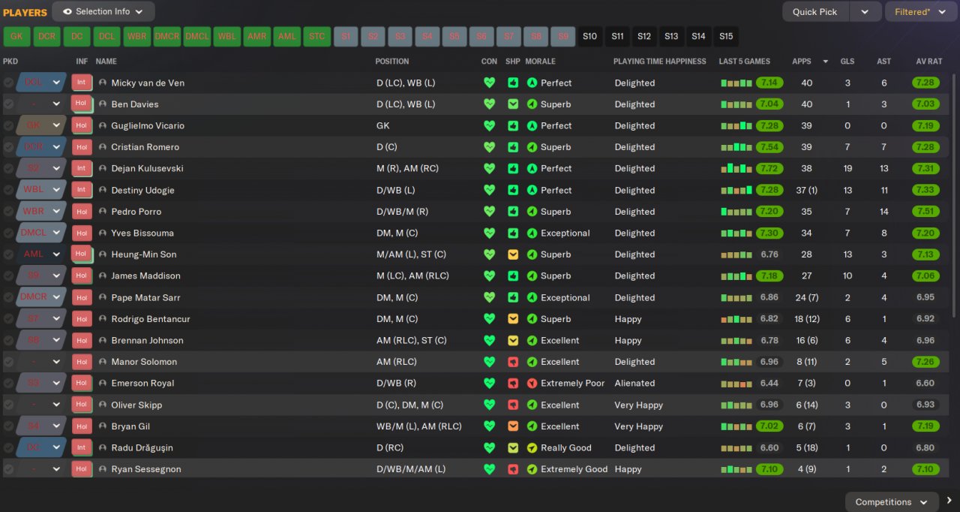Viewport: 960px width, 512px height.
Task: Click Bryan Gil's orange sharpness icon
Action: [x=513, y=426]
